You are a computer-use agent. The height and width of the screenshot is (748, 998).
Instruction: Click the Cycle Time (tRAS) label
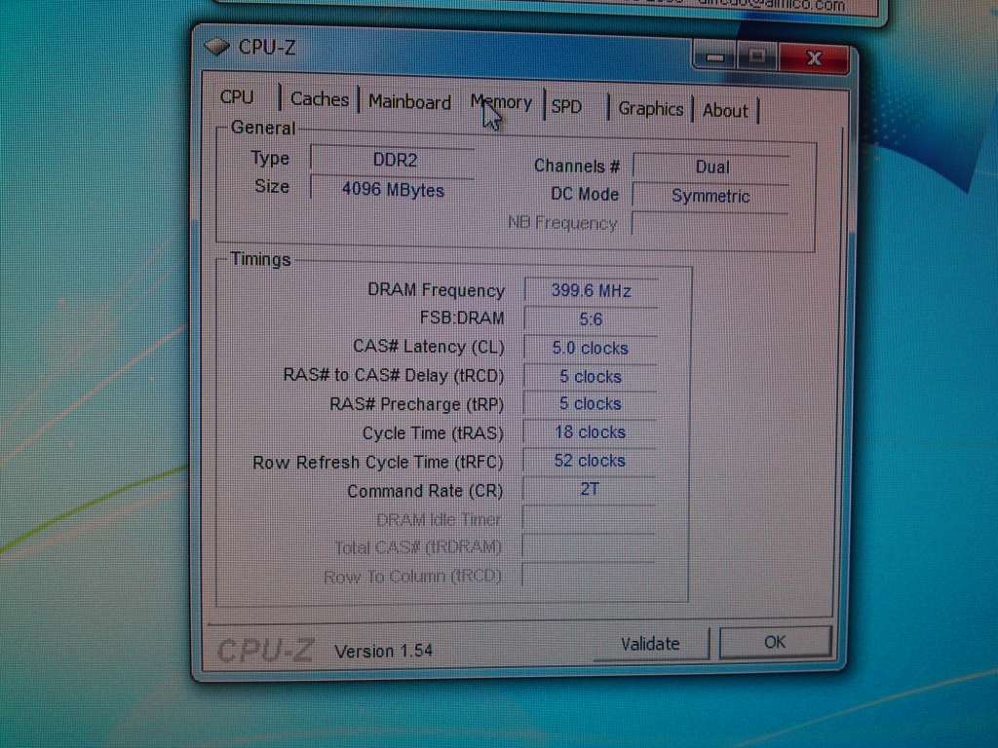pos(433,433)
